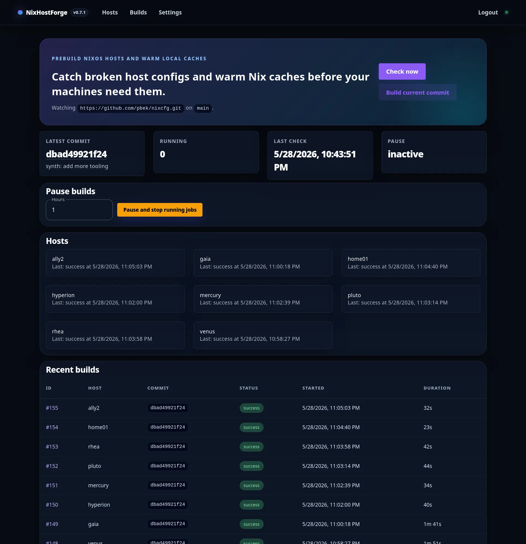Screen dimensions: 526x544
Task: Click Build current commit button
Action: 417,92
